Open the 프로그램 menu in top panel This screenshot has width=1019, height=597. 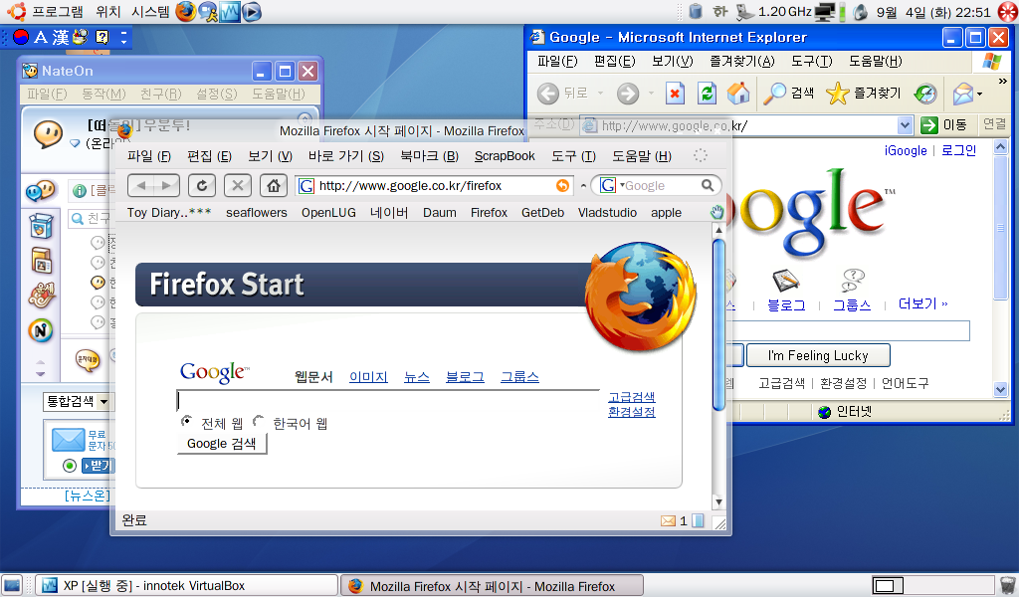pyautogui.click(x=57, y=12)
